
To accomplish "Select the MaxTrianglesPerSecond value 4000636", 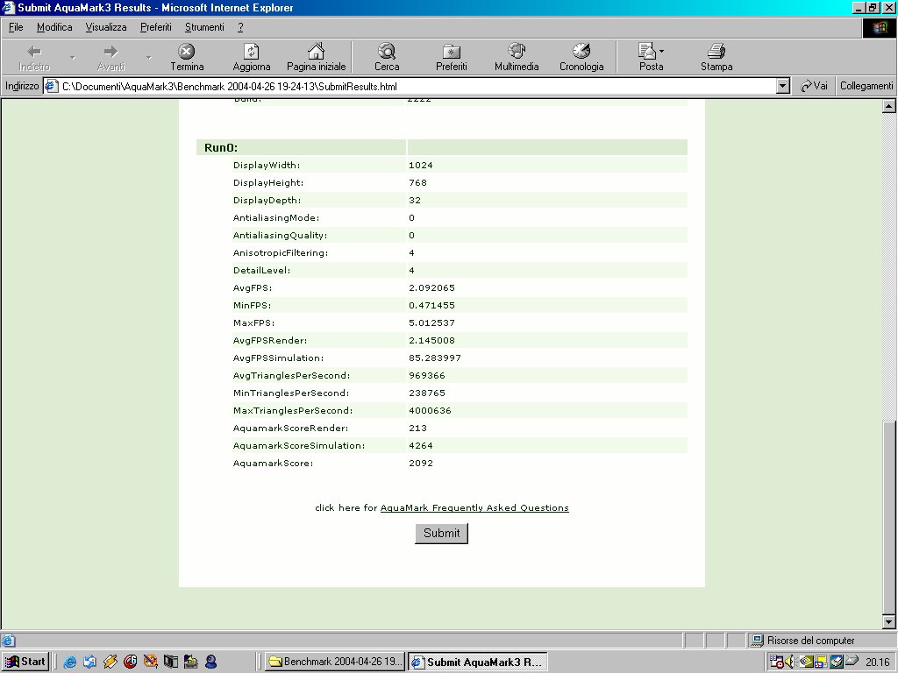I will click(430, 411).
